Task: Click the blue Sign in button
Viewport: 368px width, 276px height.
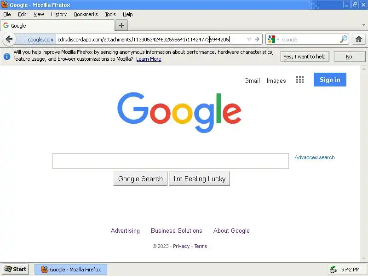Action: (330, 80)
